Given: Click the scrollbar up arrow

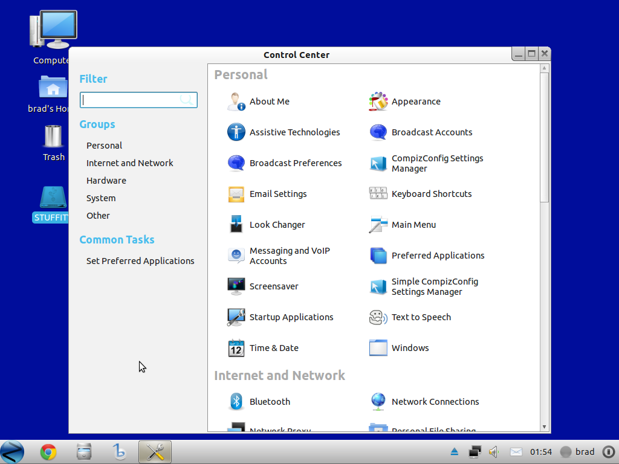Looking at the screenshot, I should (x=545, y=68).
